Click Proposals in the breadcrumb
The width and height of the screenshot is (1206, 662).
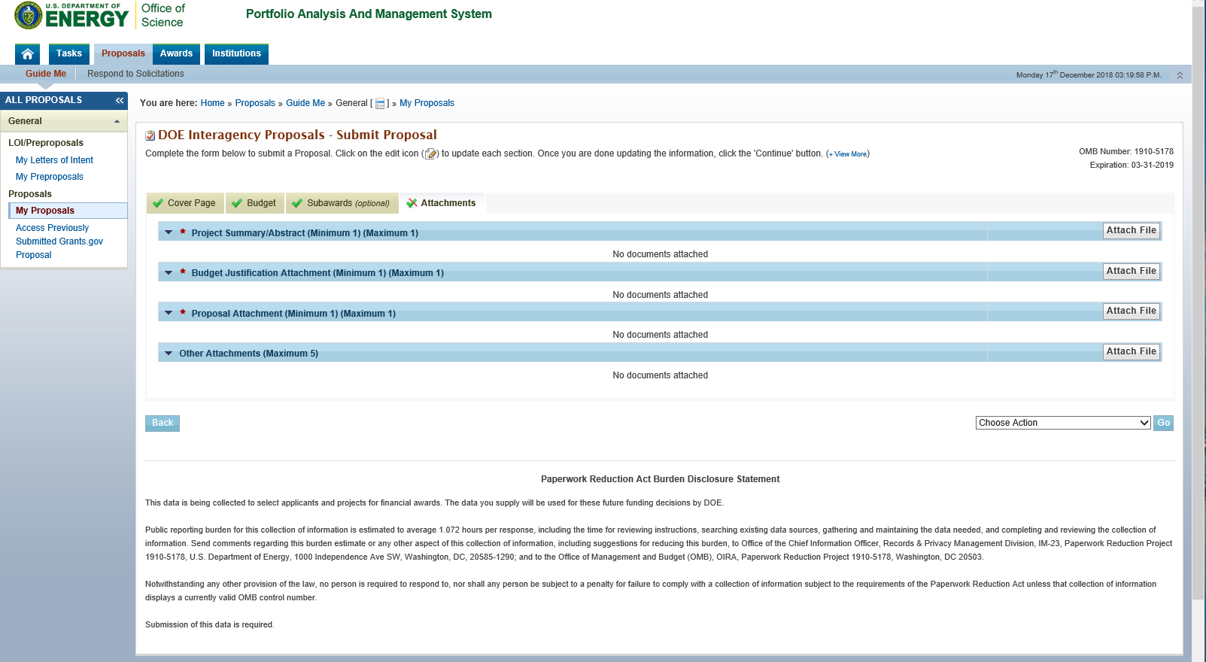pyautogui.click(x=255, y=103)
